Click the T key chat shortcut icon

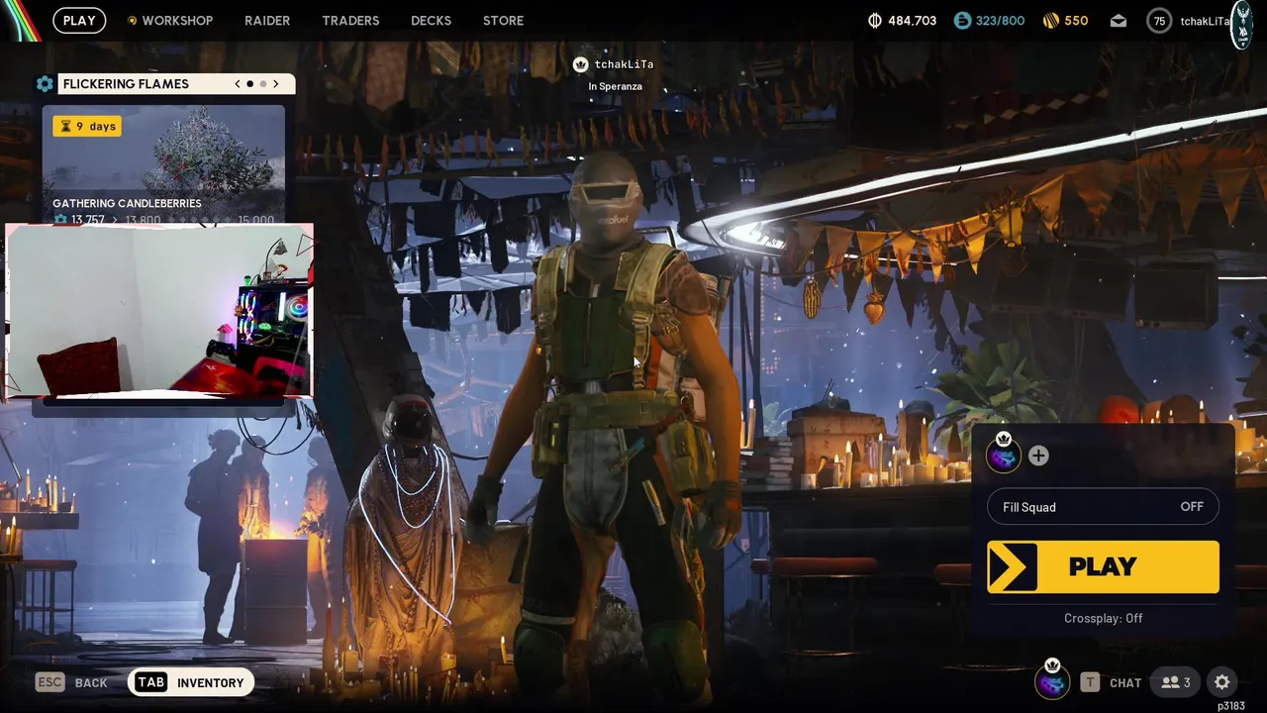pos(1090,682)
